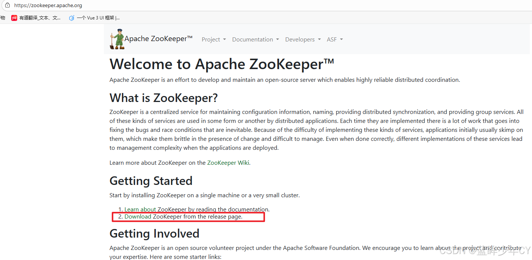Click the 'Start by installing ZooKeeper' sentence
The width and height of the screenshot is (532, 260).
click(x=204, y=195)
